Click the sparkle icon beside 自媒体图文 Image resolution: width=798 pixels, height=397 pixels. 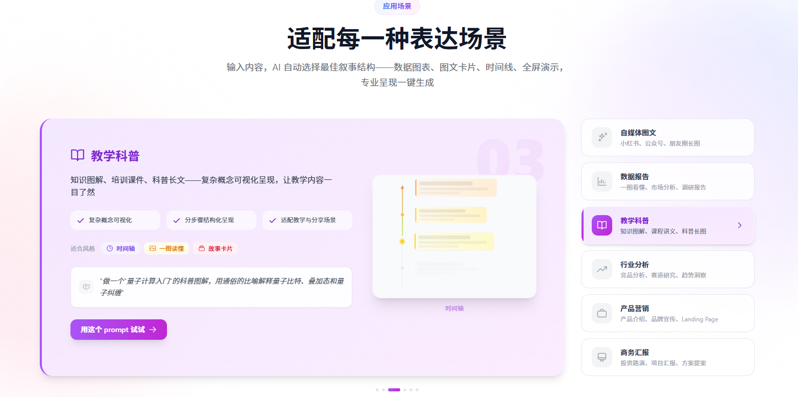click(602, 137)
